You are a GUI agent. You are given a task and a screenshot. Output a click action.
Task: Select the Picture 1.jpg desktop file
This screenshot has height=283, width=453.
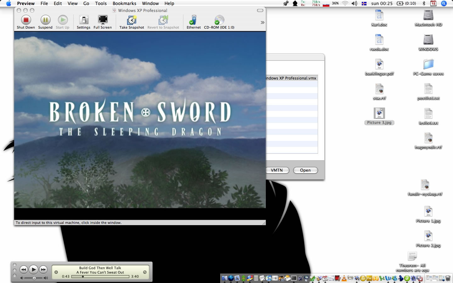coord(428,214)
